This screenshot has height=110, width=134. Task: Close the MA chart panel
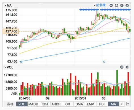122,5
